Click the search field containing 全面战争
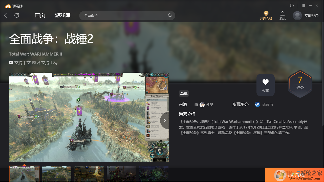The width and height of the screenshot is (324, 182). 124,16
